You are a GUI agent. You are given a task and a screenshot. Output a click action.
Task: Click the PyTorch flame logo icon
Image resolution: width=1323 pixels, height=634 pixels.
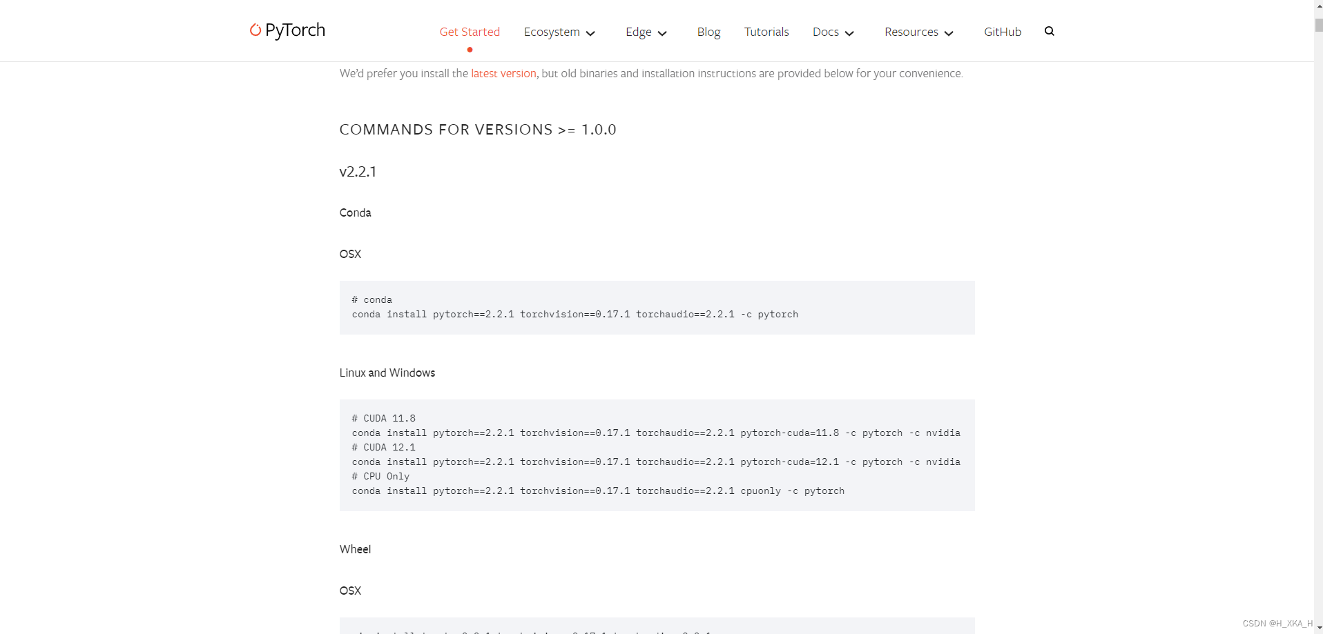(x=255, y=30)
